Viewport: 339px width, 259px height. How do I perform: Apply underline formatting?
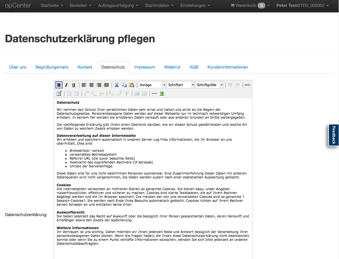[x=74, y=85]
